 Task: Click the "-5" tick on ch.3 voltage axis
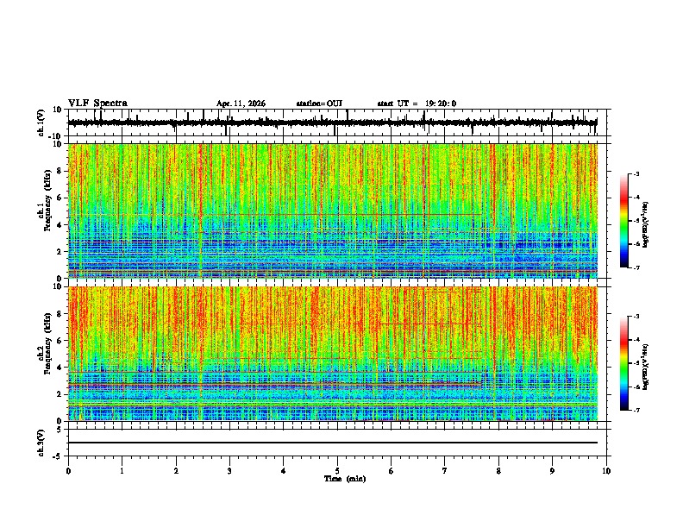click(59, 456)
